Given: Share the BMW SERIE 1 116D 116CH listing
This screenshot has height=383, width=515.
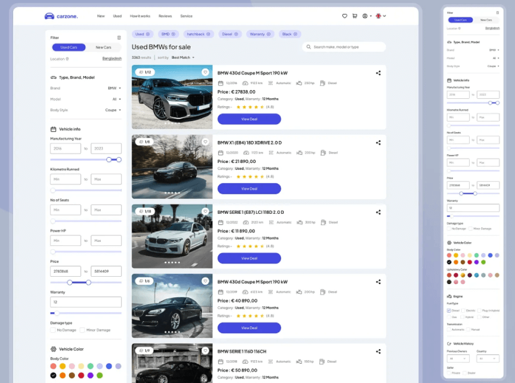Looking at the screenshot, I should 378,352.
